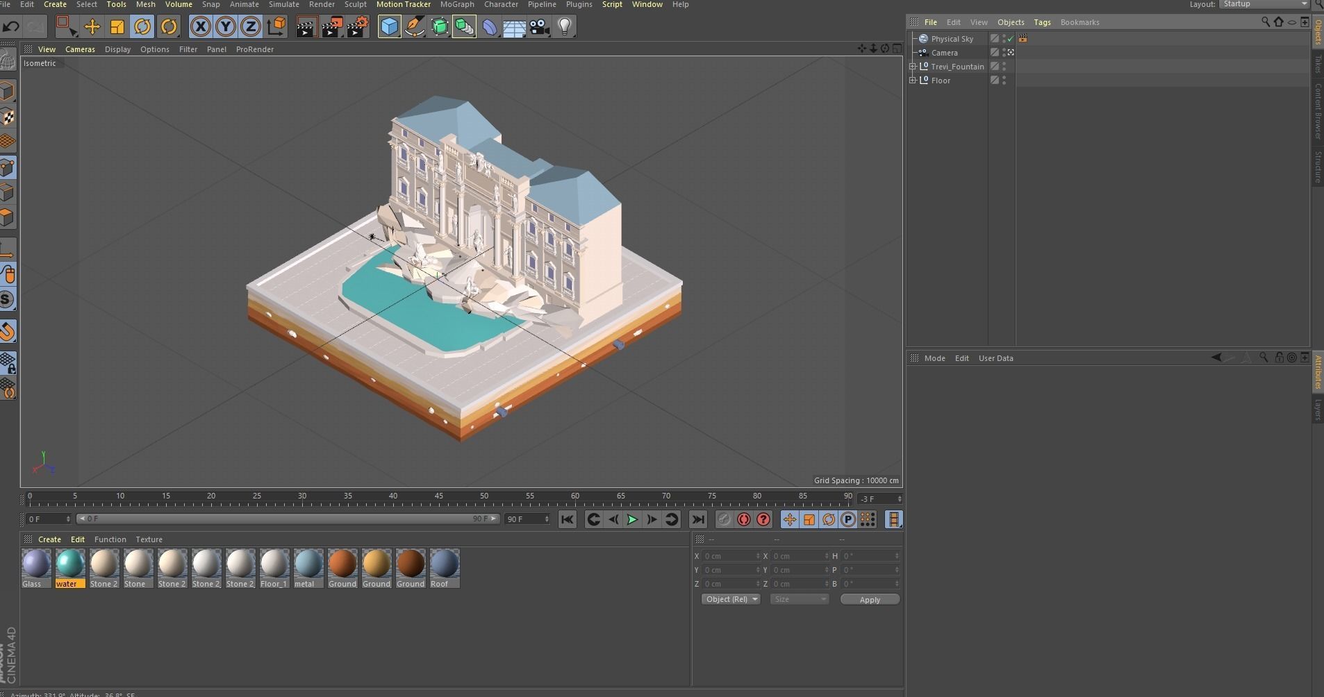The image size is (1324, 697).
Task: Toggle Z axis lock
Action: click(250, 27)
